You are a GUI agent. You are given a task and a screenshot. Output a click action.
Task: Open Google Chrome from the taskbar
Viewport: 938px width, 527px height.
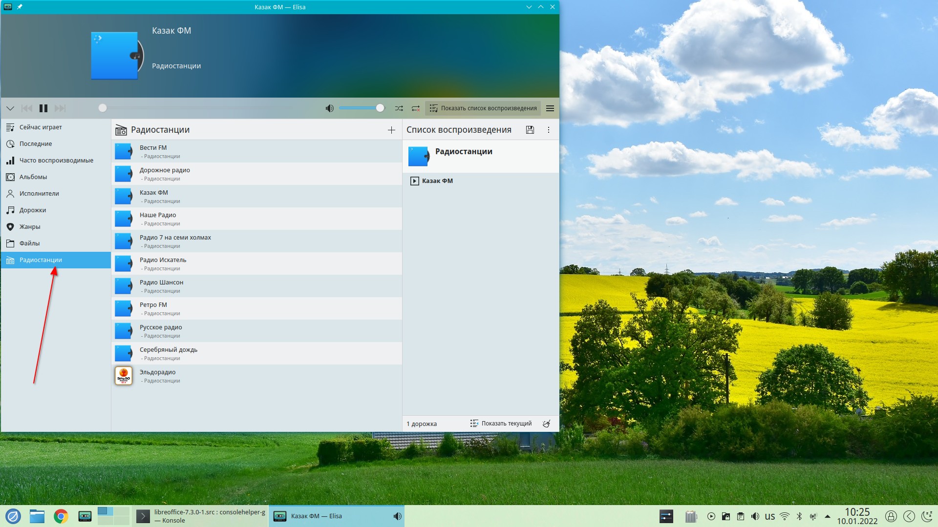(61, 516)
